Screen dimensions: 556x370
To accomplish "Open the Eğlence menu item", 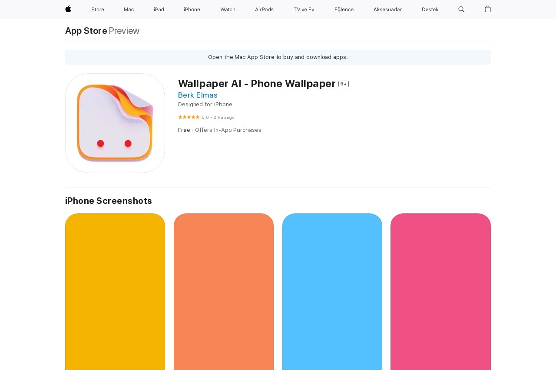I will [344, 10].
